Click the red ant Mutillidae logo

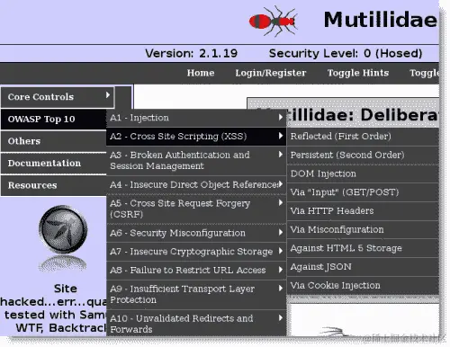[x=273, y=21]
